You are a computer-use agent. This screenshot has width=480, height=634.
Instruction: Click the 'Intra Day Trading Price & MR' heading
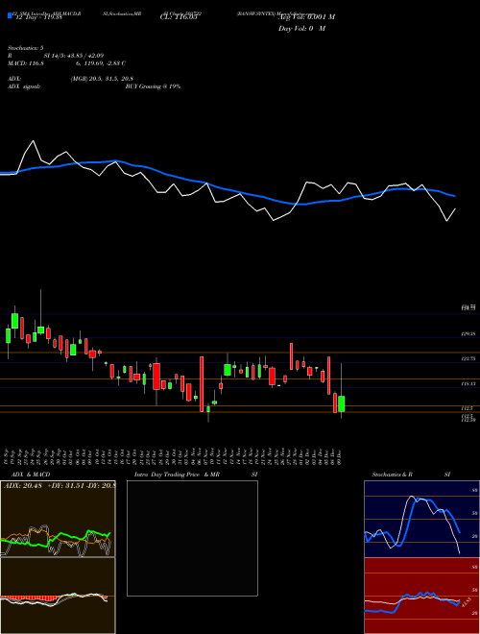[177, 475]
